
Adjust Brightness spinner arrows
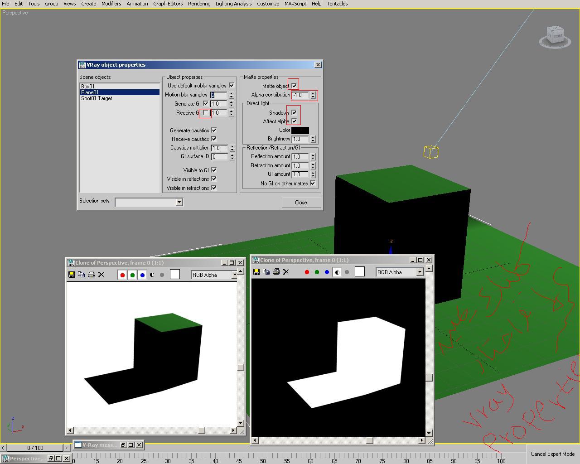tap(313, 139)
